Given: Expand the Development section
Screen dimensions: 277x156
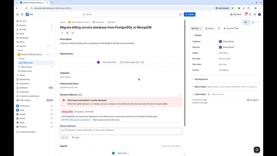Looking at the screenshot, I should tap(193, 79).
